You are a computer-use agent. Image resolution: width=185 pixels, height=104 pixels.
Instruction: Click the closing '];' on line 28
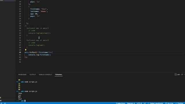point(27,23)
